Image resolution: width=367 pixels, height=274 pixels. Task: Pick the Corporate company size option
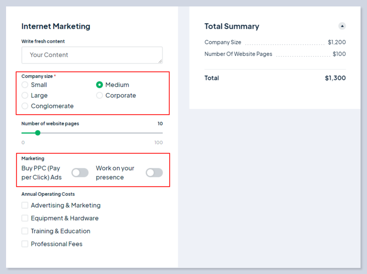tap(100, 96)
